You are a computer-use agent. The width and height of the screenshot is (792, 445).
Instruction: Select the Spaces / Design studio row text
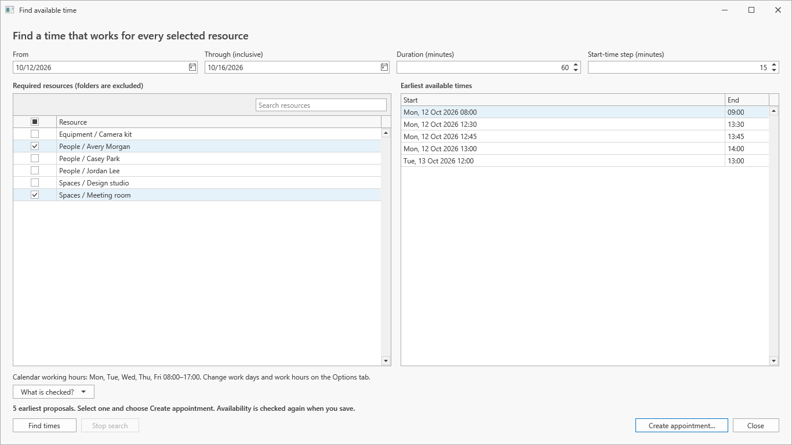[94, 183]
